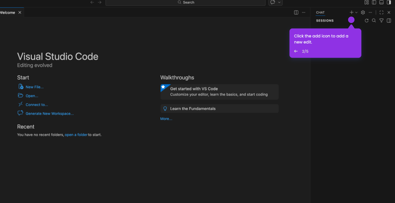Screen dimensions: 395x203
Task: Switch to the CHAT tab
Action: (320, 12)
